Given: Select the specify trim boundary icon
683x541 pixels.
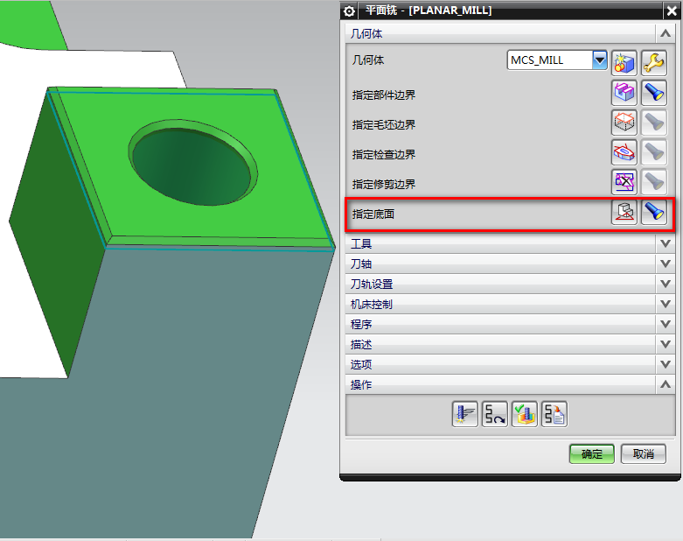Looking at the screenshot, I should (x=624, y=183).
